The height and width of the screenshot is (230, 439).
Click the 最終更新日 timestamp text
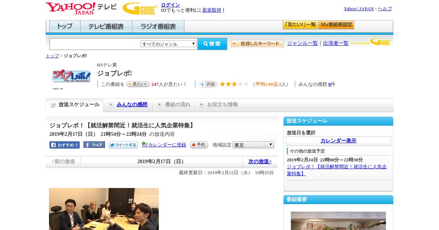coord(226,172)
